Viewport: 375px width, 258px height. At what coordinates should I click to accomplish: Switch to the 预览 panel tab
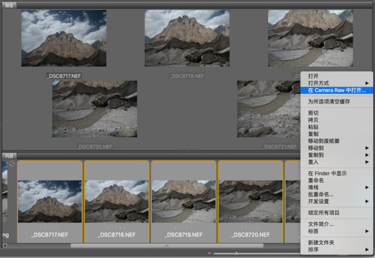pyautogui.click(x=9, y=5)
